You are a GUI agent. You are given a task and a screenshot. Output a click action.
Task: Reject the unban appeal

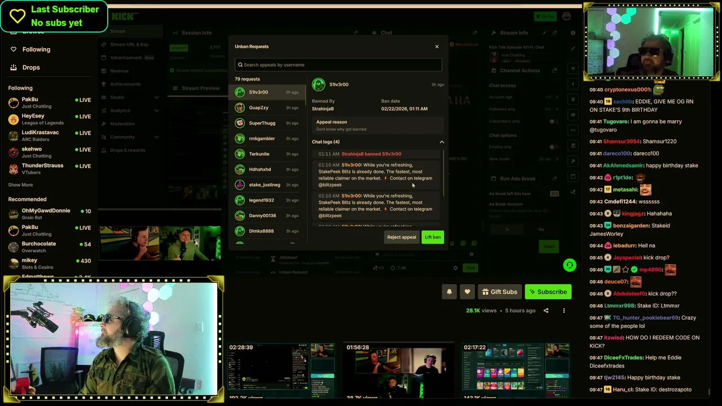[402, 237]
